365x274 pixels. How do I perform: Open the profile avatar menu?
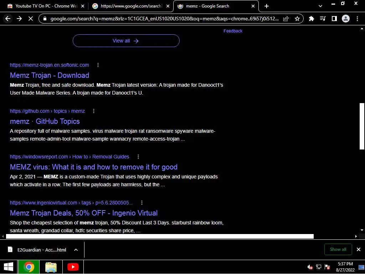[346, 19]
